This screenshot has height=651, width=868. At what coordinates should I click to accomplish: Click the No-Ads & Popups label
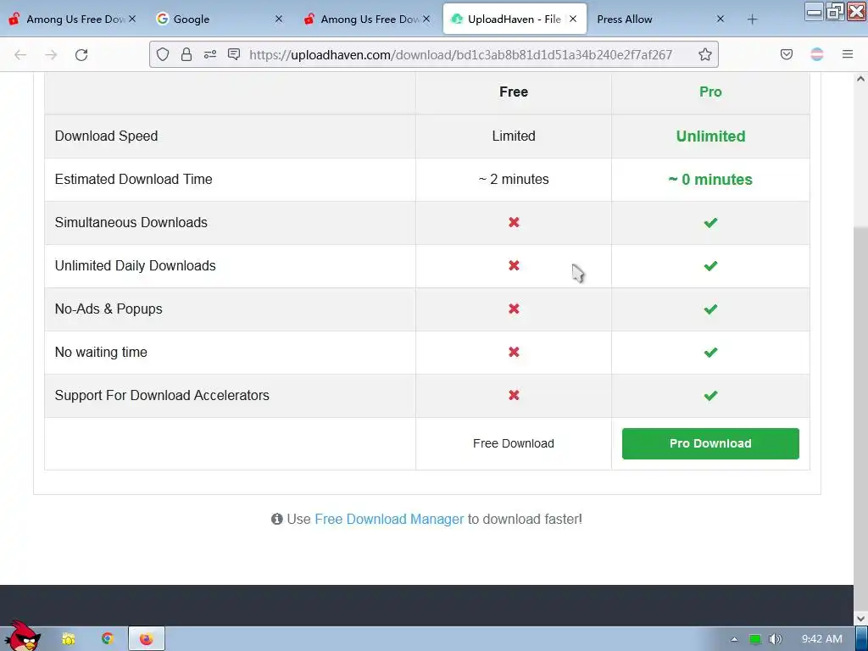108,309
